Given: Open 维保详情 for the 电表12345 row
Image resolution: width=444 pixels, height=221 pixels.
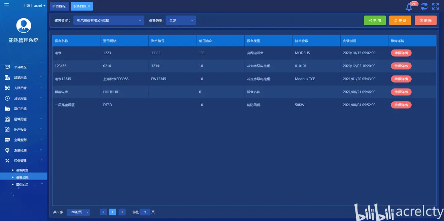Looking at the screenshot, I should [401, 79].
